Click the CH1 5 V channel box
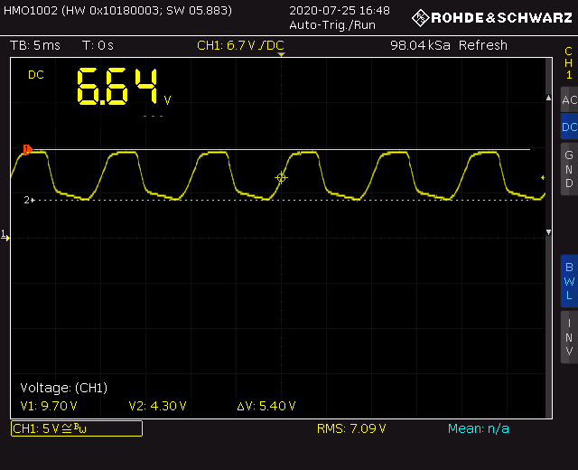 tap(77, 428)
